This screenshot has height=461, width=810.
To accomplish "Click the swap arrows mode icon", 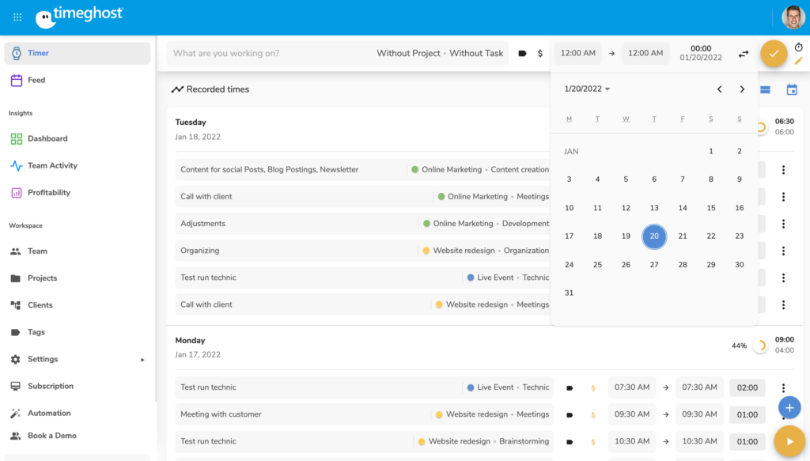I will [744, 54].
